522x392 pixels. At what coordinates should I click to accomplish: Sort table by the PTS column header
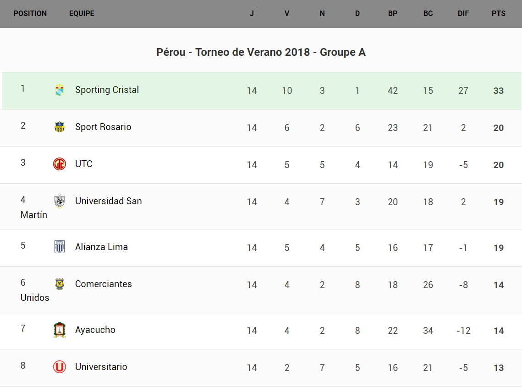[x=499, y=14]
